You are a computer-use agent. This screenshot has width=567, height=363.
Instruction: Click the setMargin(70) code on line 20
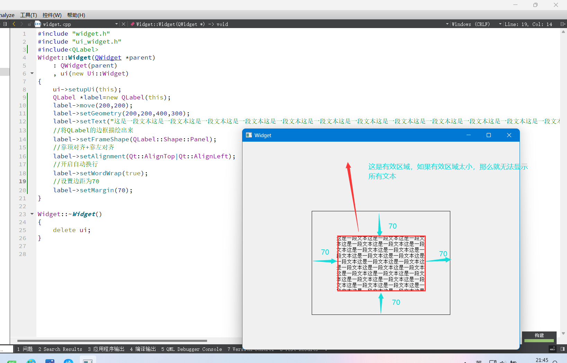click(x=93, y=190)
